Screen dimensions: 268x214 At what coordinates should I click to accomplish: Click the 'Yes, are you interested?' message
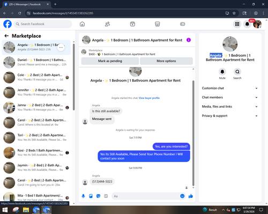[x=172, y=147]
